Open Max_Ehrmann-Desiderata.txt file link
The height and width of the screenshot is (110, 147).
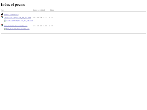pyautogui.click(x=16, y=26)
